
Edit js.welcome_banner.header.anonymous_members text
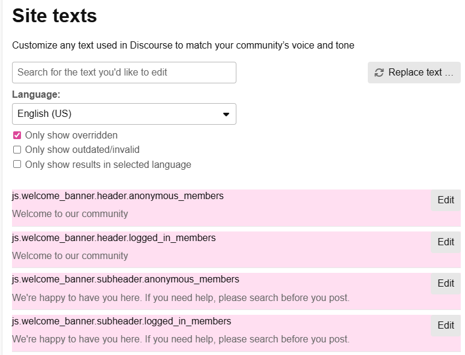[446, 200]
